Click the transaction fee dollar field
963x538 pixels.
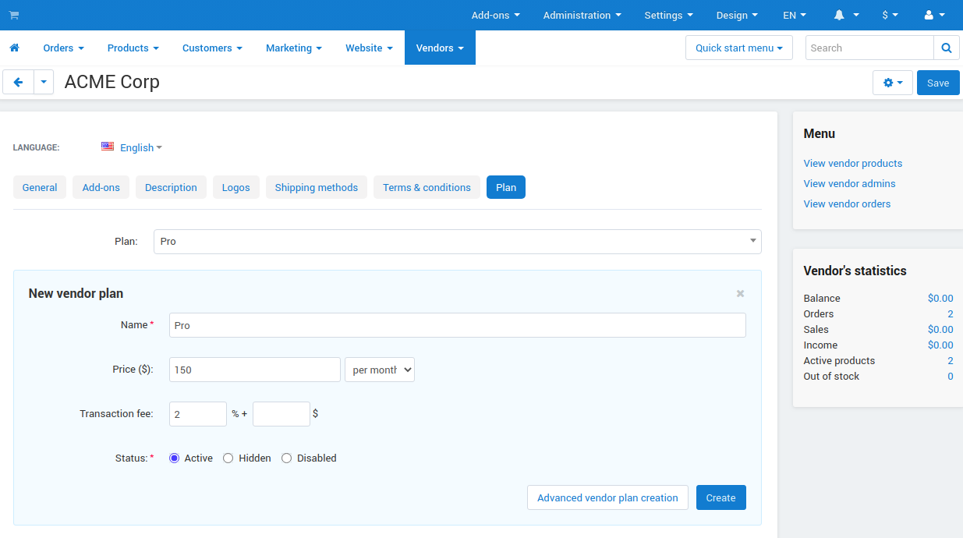coord(281,414)
